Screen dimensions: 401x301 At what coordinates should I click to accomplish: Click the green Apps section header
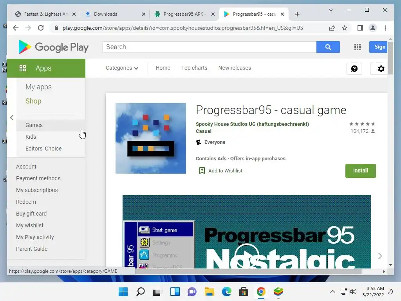pos(46,68)
